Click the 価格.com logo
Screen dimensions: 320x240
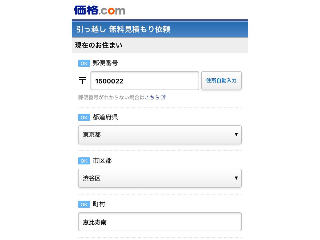click(x=99, y=10)
